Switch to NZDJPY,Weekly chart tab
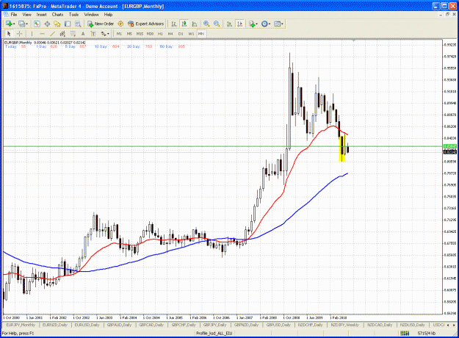 (345, 325)
